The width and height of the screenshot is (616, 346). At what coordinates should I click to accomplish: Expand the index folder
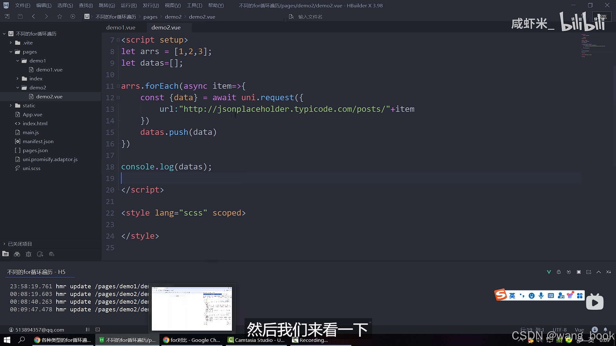[x=18, y=78]
